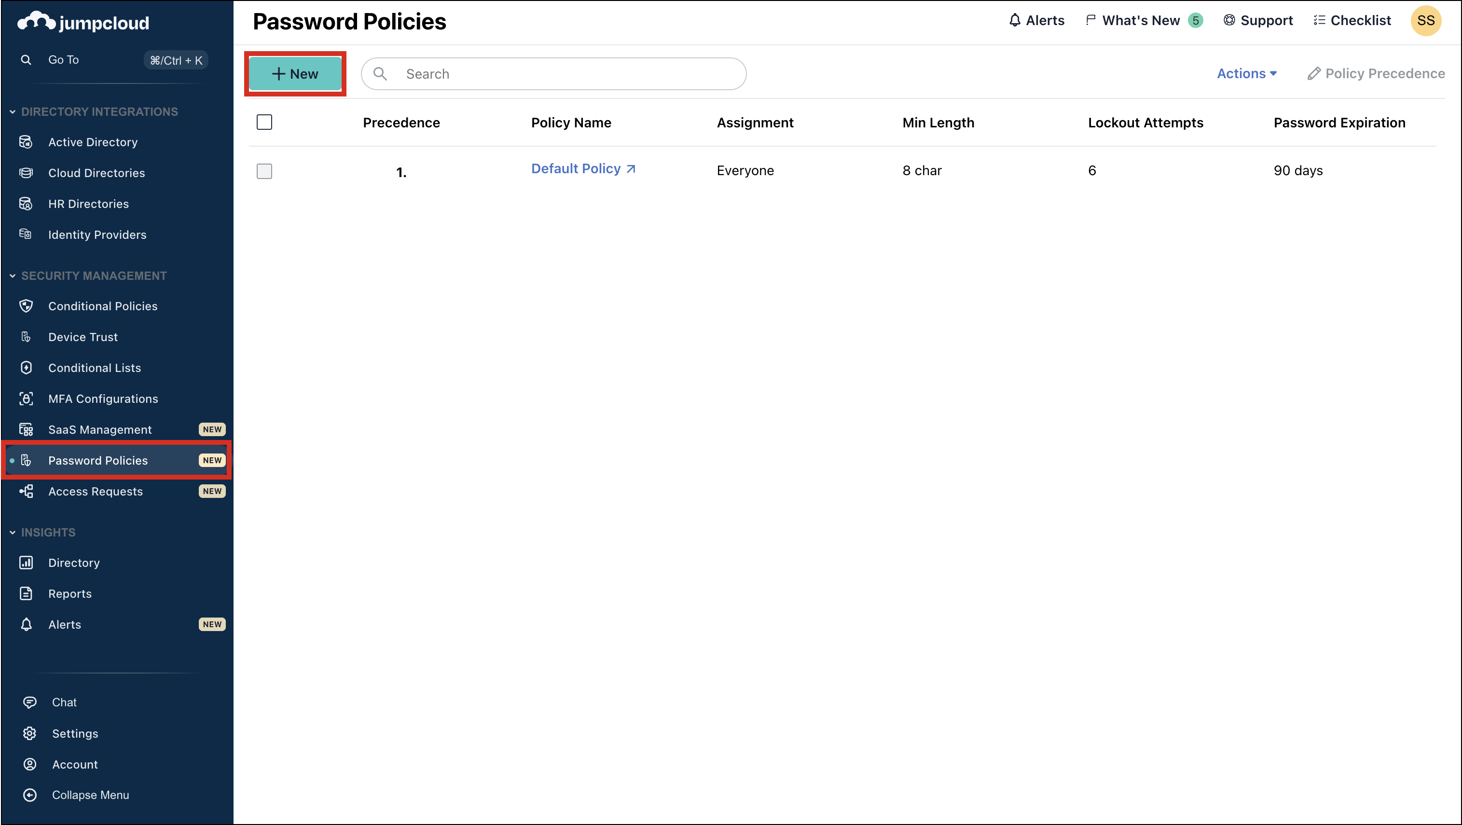Click the Device Trust icon
The height and width of the screenshot is (825, 1462).
click(x=26, y=336)
